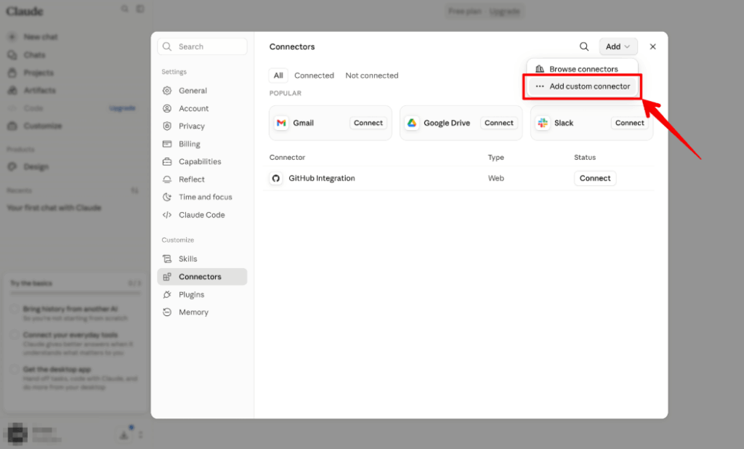Connect the Gmail connector
Screen dimensions: 744x449
coord(368,123)
